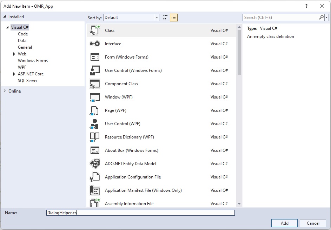This screenshot has height=230, width=331.
Task: Click the Name input field
Action: [140, 213]
